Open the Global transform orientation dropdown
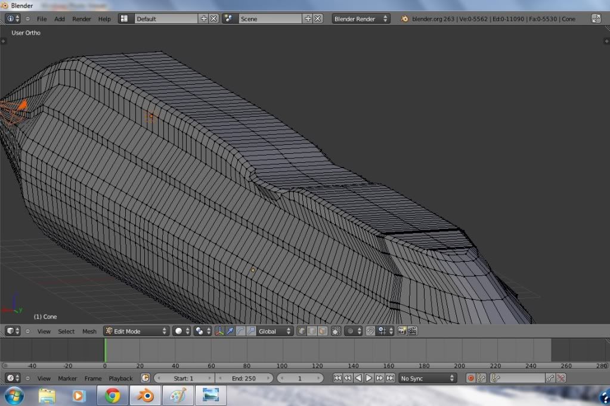 tap(274, 331)
